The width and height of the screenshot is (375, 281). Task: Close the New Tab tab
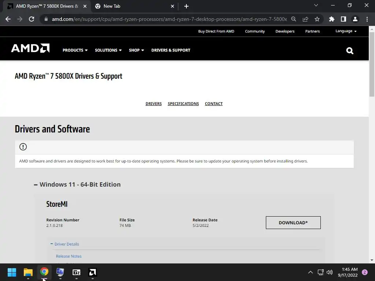172,6
